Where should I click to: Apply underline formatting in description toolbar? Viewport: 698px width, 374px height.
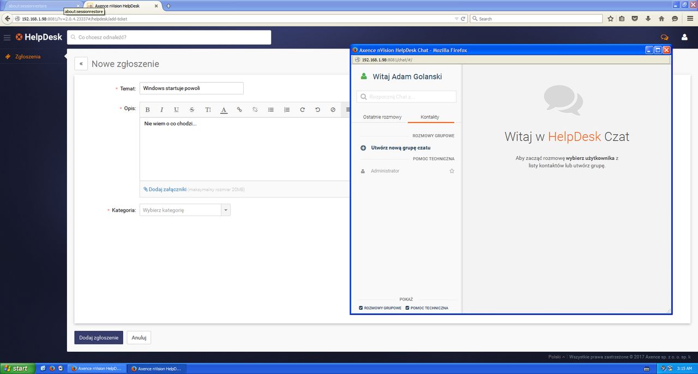[176, 110]
